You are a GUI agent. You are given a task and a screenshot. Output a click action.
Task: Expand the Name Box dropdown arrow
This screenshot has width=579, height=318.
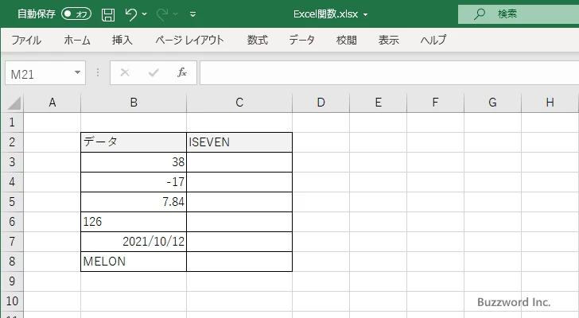pyautogui.click(x=78, y=72)
